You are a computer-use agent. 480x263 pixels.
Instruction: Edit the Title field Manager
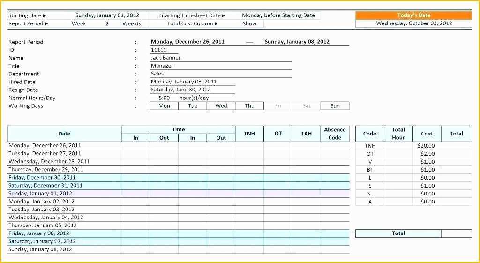(221, 66)
